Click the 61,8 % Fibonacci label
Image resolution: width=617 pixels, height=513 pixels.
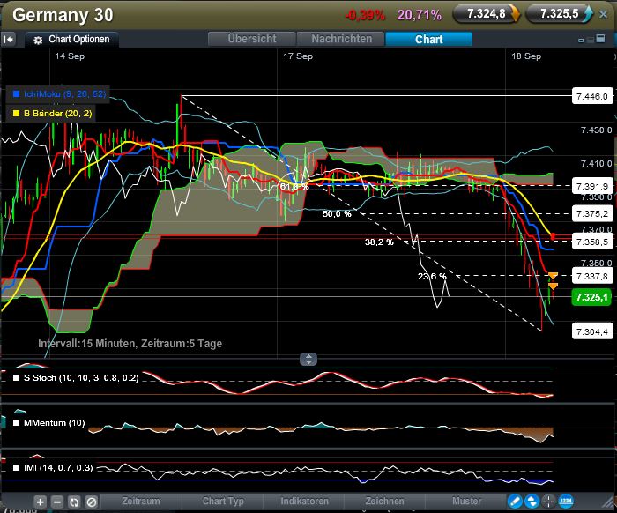coord(294,186)
